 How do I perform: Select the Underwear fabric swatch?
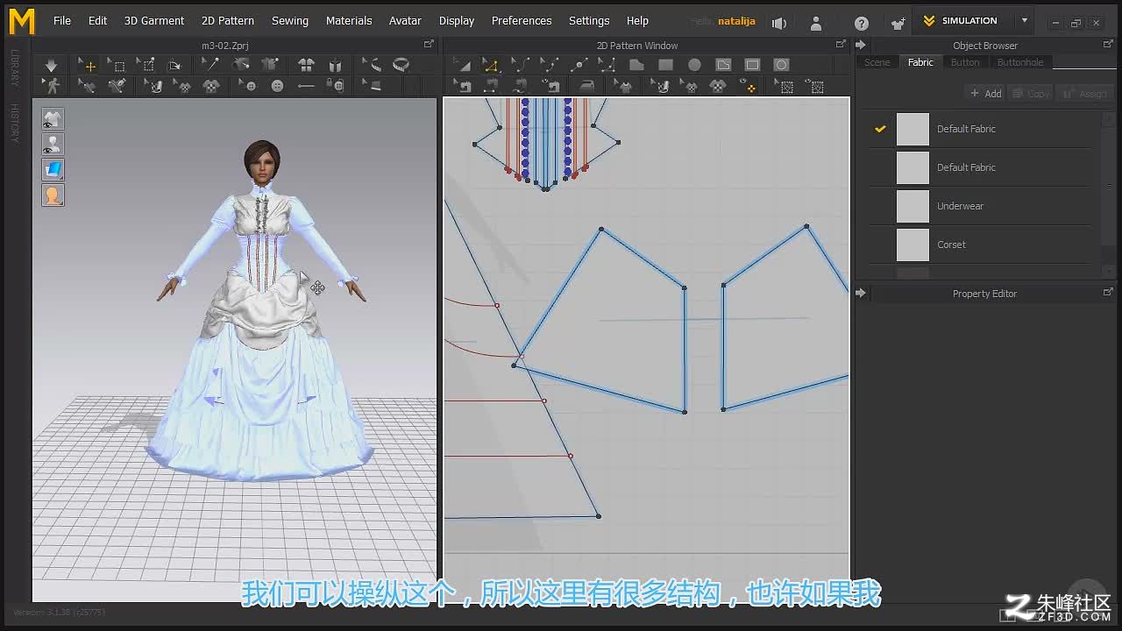913,206
